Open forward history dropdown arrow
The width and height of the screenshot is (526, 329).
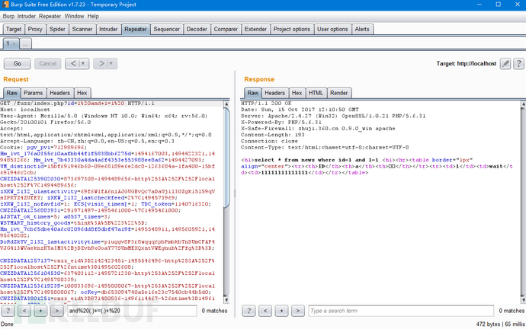click(111, 63)
